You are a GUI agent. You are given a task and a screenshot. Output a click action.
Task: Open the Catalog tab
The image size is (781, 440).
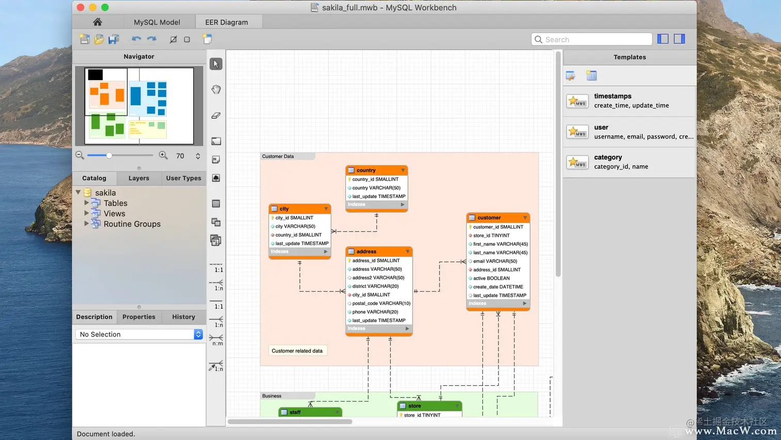[x=94, y=178]
